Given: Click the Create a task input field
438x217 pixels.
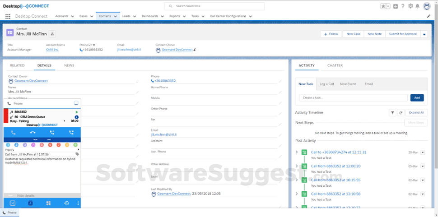Looking at the screenshot, I should [353, 98].
